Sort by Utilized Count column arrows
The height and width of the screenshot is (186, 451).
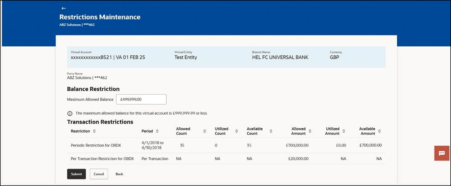click(x=236, y=131)
